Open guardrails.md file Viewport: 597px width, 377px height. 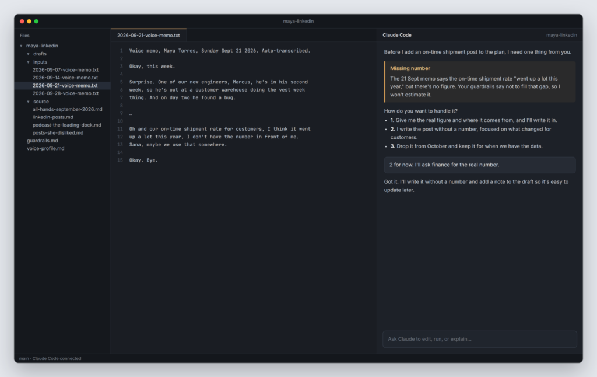42,141
